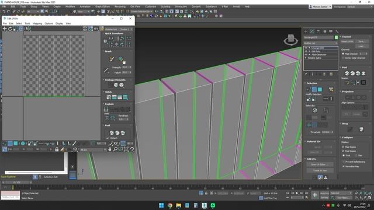This screenshot has width=374, height=210.
Task: Click the Quick Peel icon in Edit UVWs Peel rollout
Action: [112, 133]
